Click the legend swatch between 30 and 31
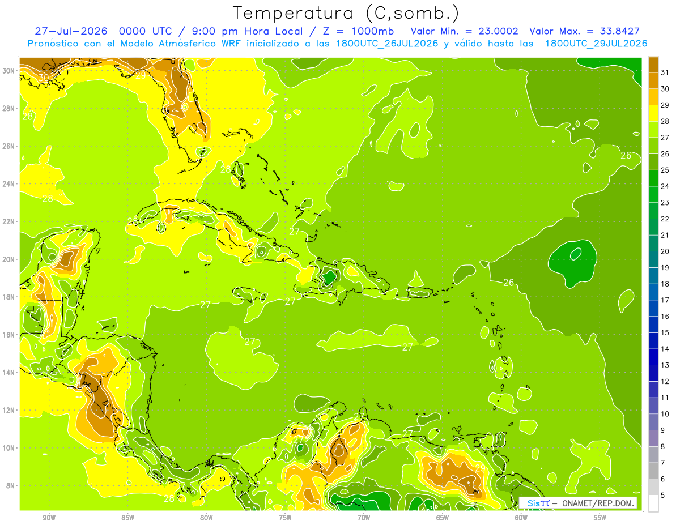 point(653,80)
